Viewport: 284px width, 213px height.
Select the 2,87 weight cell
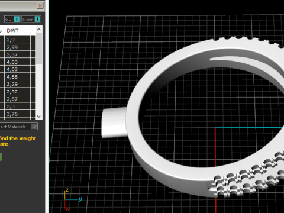point(17,99)
